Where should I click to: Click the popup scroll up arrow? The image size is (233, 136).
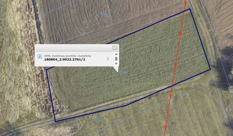tap(116, 54)
